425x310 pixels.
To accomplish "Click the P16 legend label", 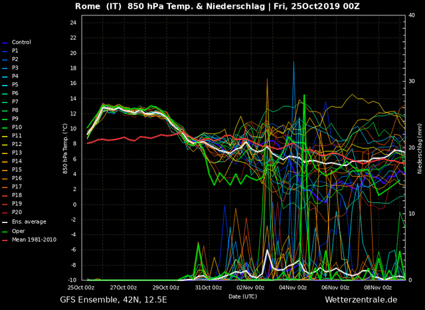I will 17,178.
